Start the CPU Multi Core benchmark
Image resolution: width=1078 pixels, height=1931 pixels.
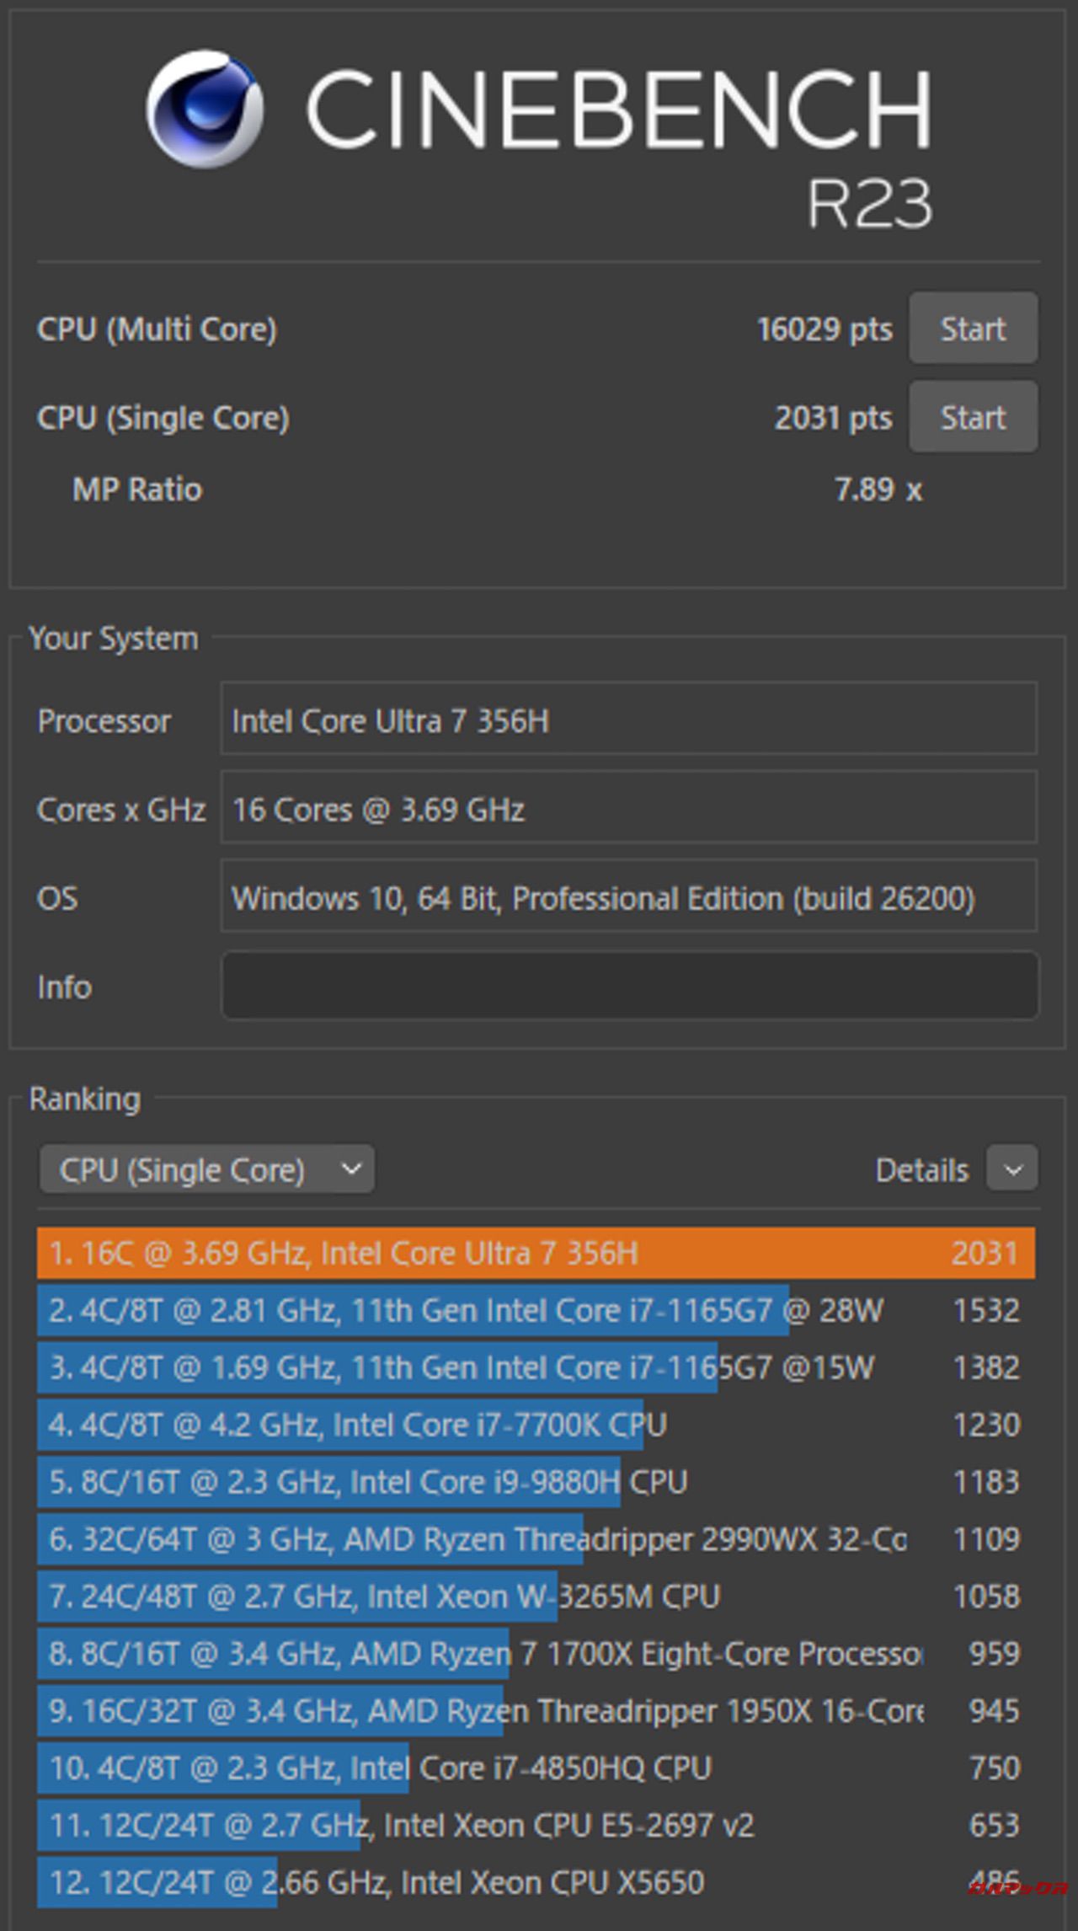pyautogui.click(x=973, y=329)
